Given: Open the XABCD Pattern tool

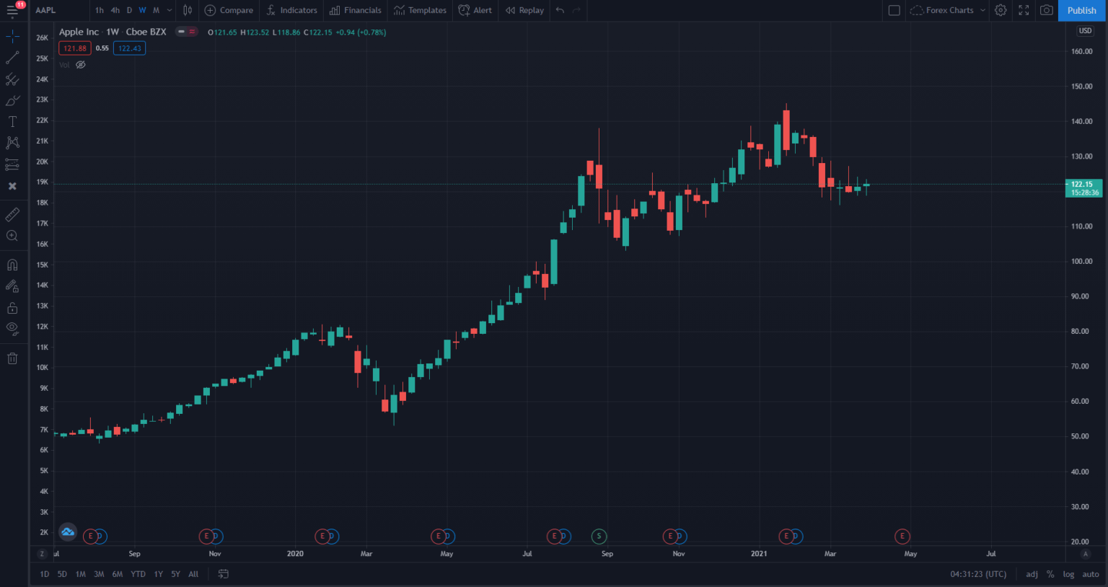Looking at the screenshot, I should (x=12, y=142).
